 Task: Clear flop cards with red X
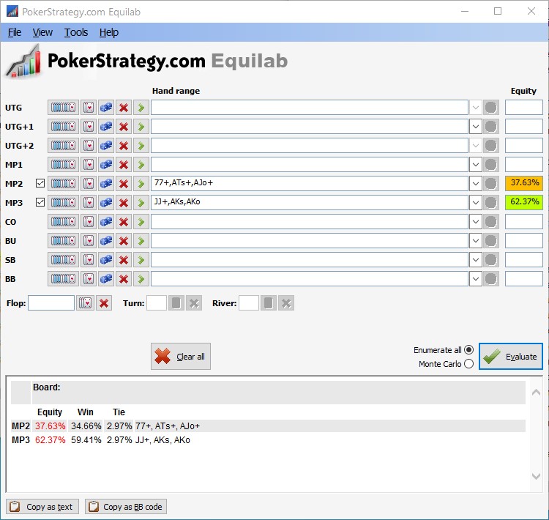[x=104, y=303]
